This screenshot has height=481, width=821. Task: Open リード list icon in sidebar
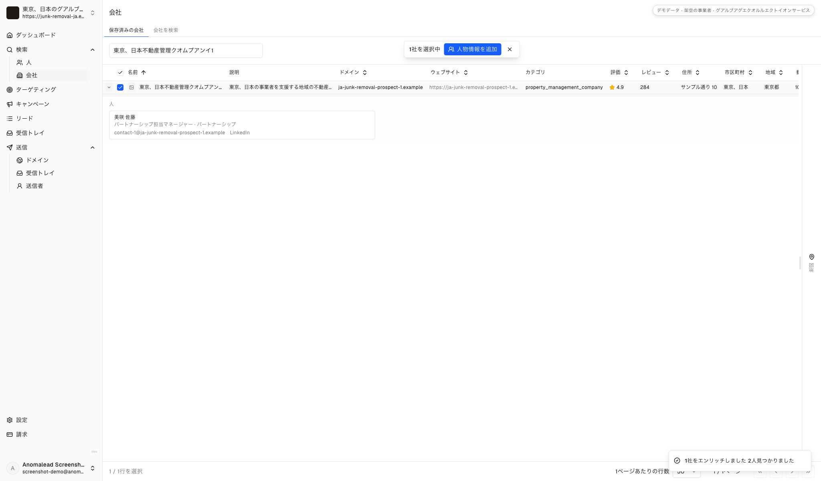(10, 119)
